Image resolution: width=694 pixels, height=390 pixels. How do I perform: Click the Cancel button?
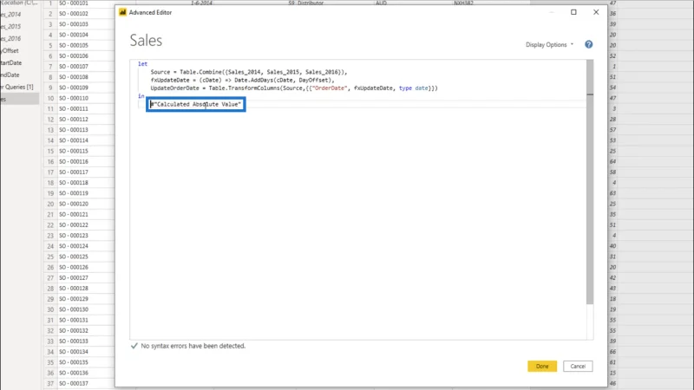(x=578, y=366)
